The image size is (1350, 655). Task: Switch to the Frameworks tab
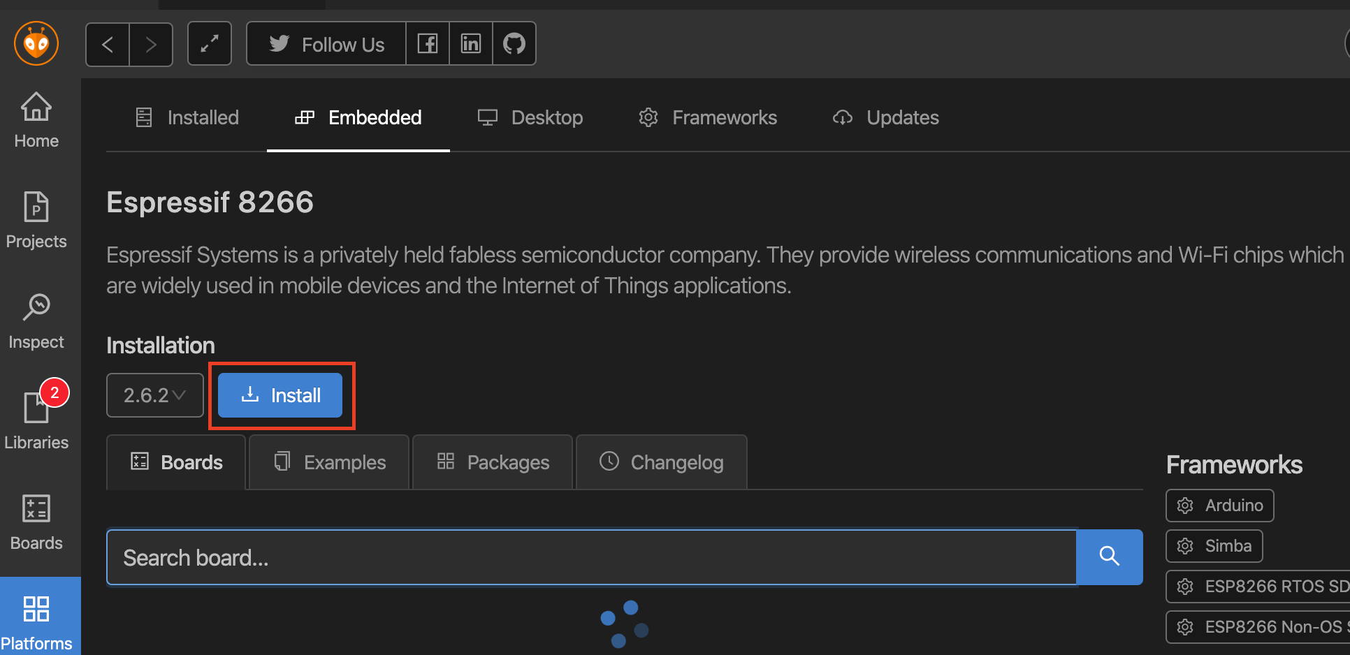(x=708, y=117)
